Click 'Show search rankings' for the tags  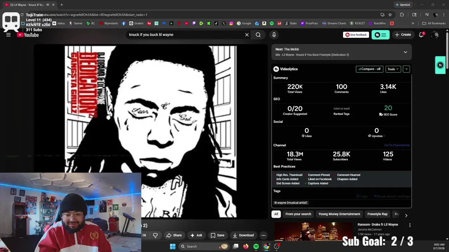click(392, 196)
